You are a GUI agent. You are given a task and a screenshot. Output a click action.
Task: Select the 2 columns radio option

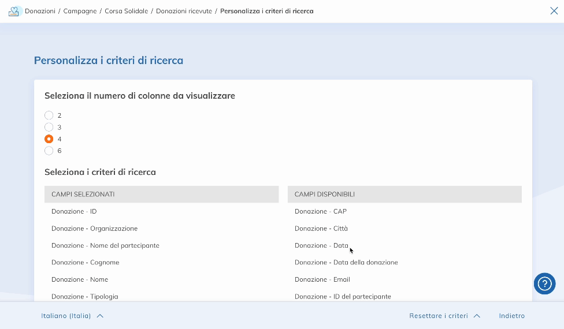point(49,115)
